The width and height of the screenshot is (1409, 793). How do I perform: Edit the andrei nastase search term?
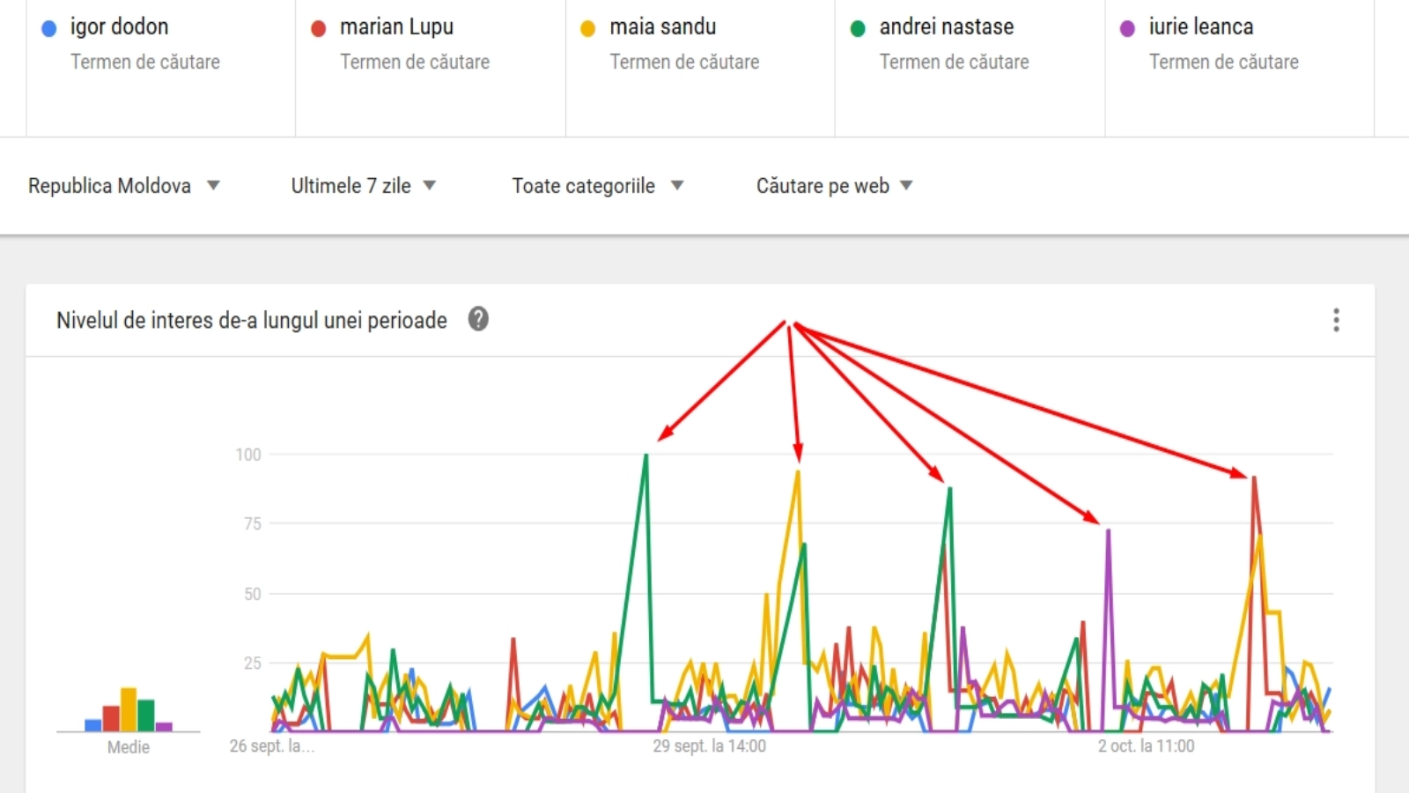click(x=946, y=27)
